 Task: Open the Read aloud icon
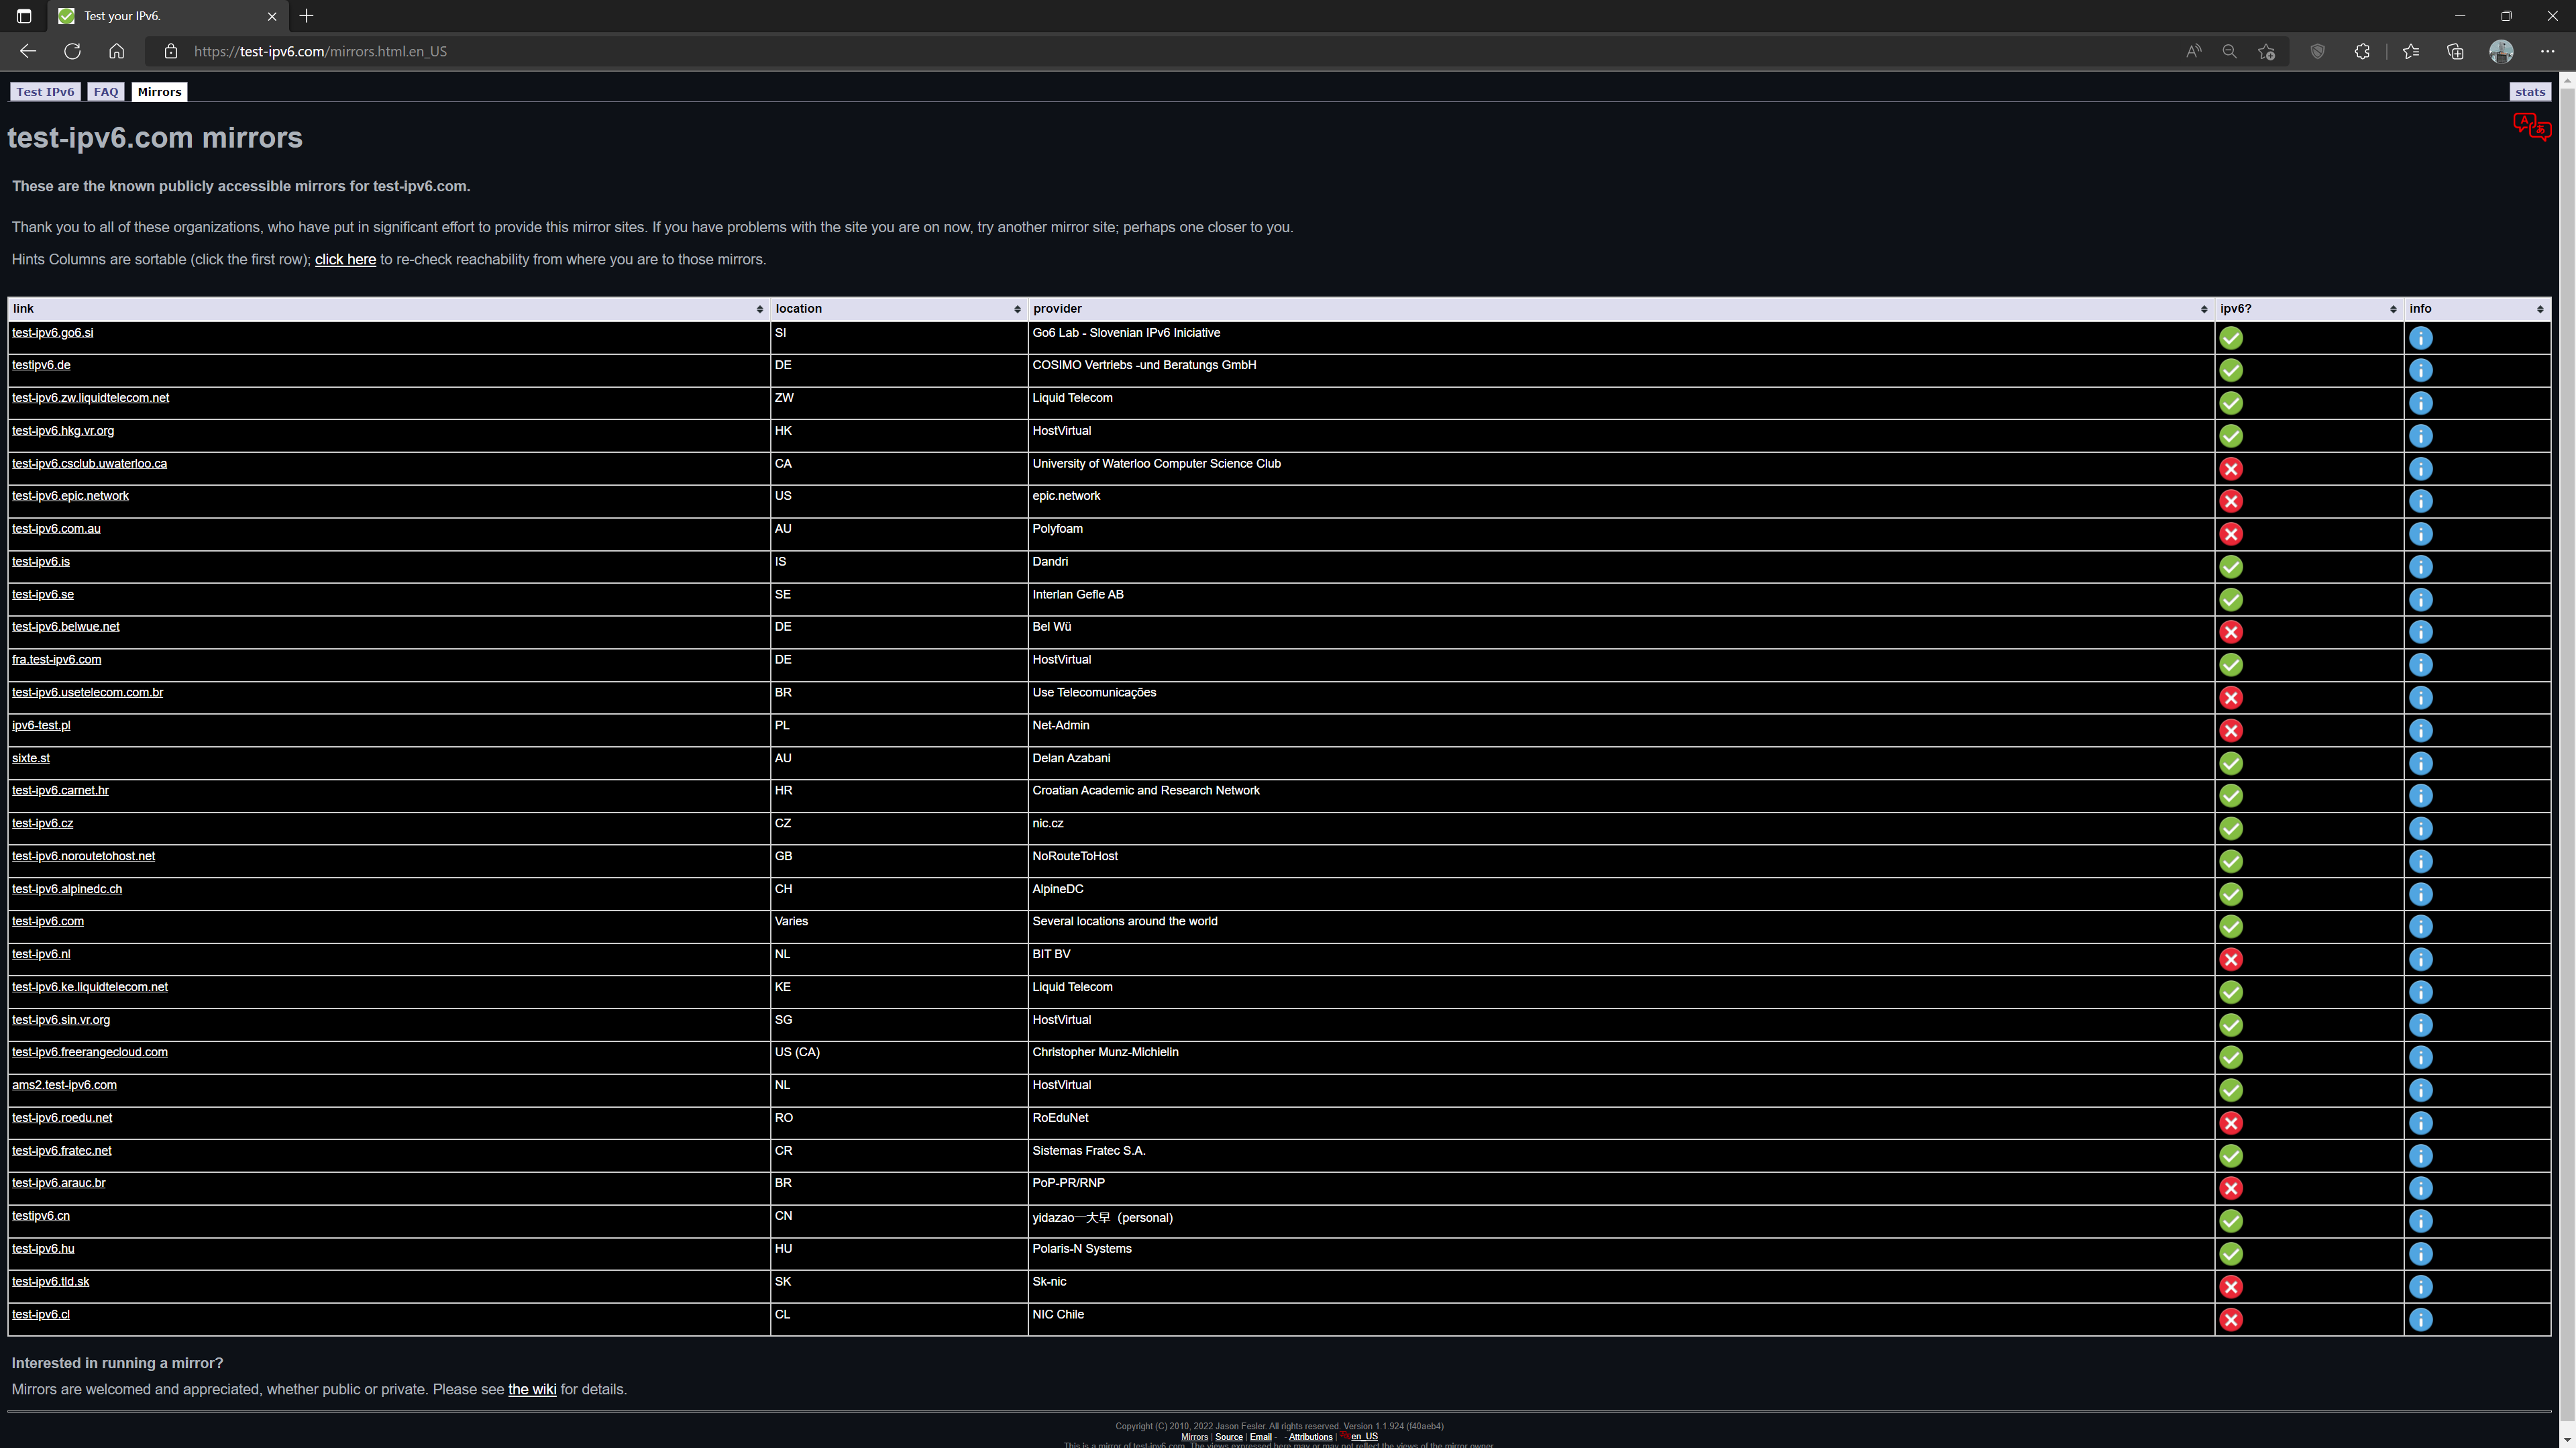point(2193,51)
